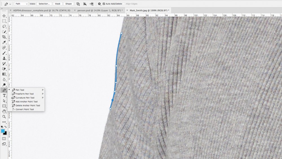282x159 pixels.
Task: Open path alignment options
Action: [85, 4]
